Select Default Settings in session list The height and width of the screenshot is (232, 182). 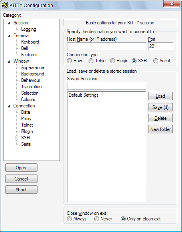[83, 95]
